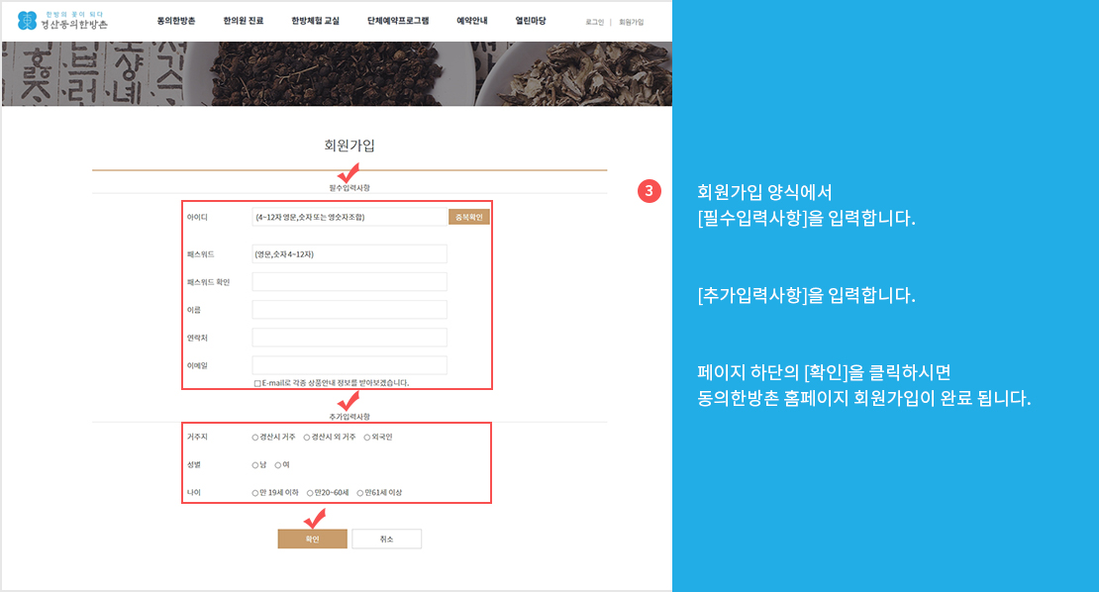
Task: Click the 확인 submit button
Action: (313, 539)
